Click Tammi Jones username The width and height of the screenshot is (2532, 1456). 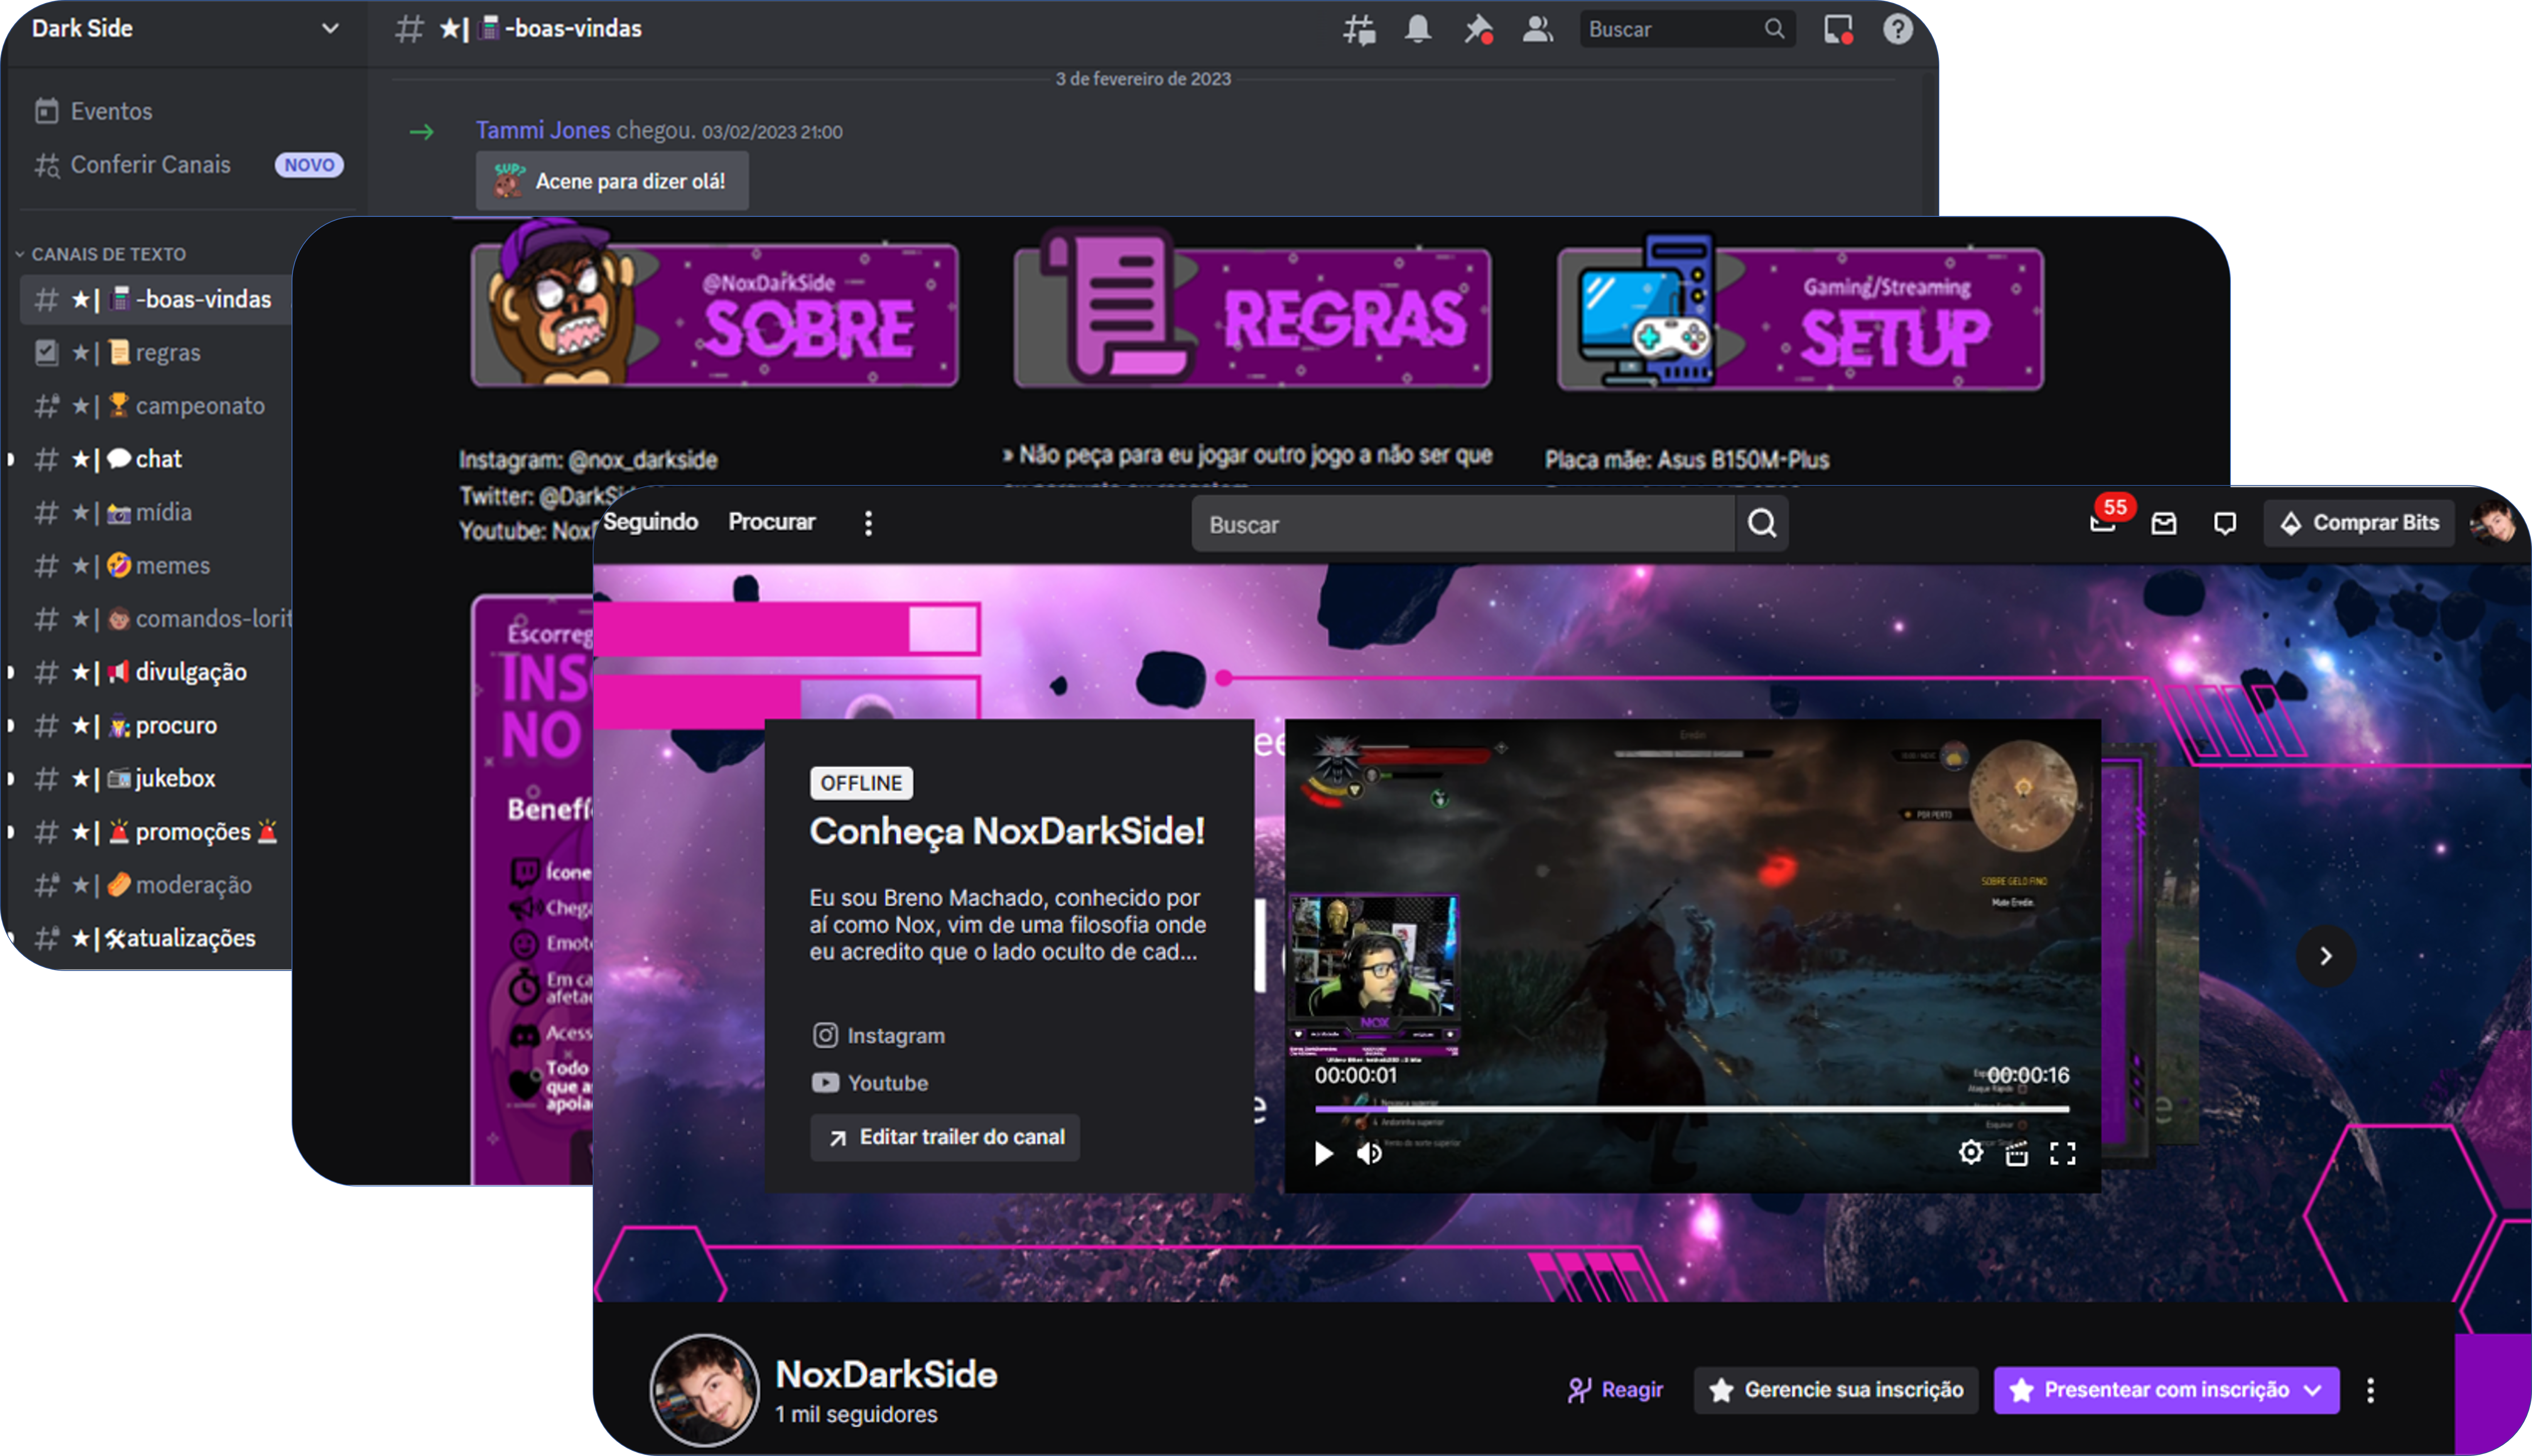click(x=543, y=130)
